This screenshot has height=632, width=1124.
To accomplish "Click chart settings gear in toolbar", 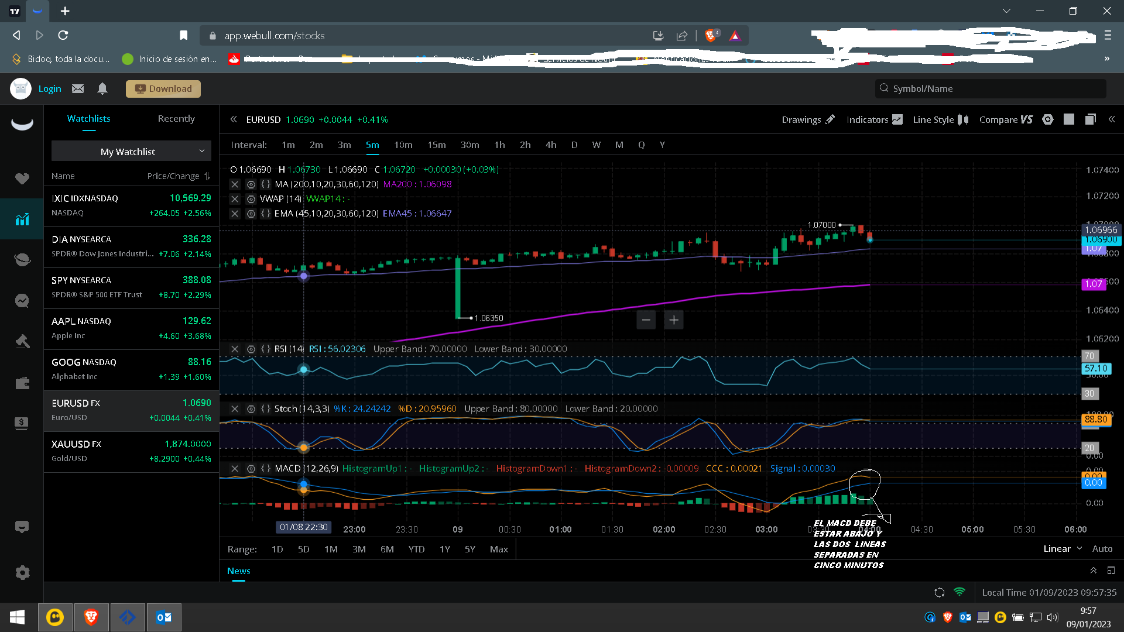I will (x=1047, y=119).
